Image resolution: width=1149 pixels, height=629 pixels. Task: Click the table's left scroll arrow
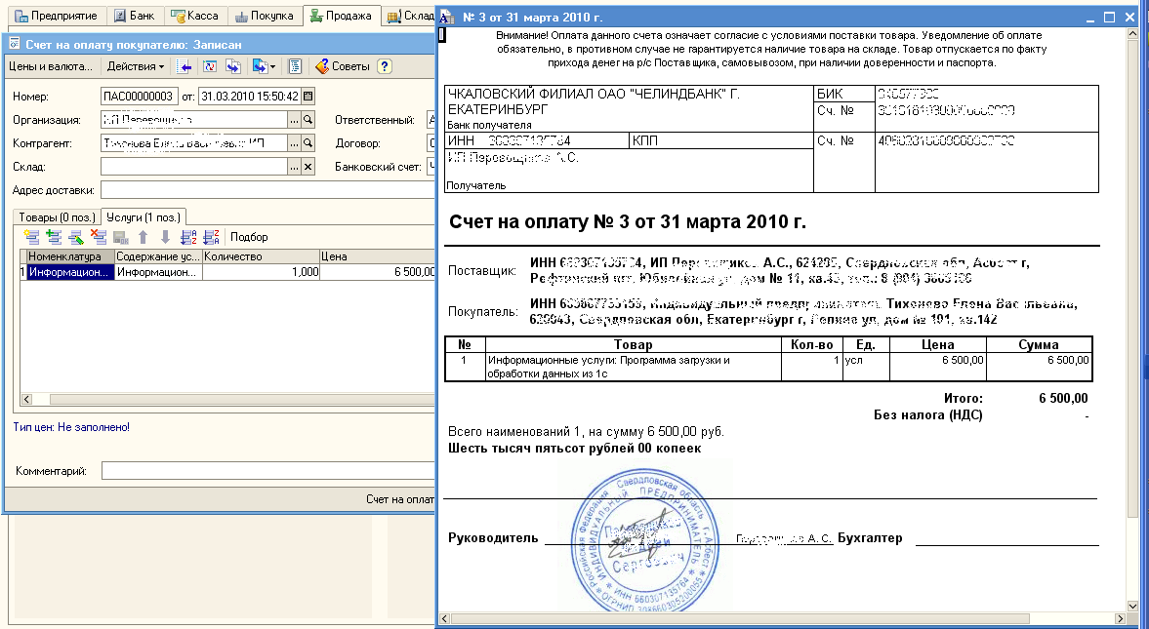coord(26,400)
